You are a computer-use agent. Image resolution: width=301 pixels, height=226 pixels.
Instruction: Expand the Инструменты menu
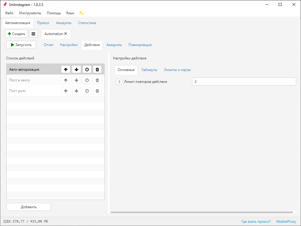[x=30, y=13]
